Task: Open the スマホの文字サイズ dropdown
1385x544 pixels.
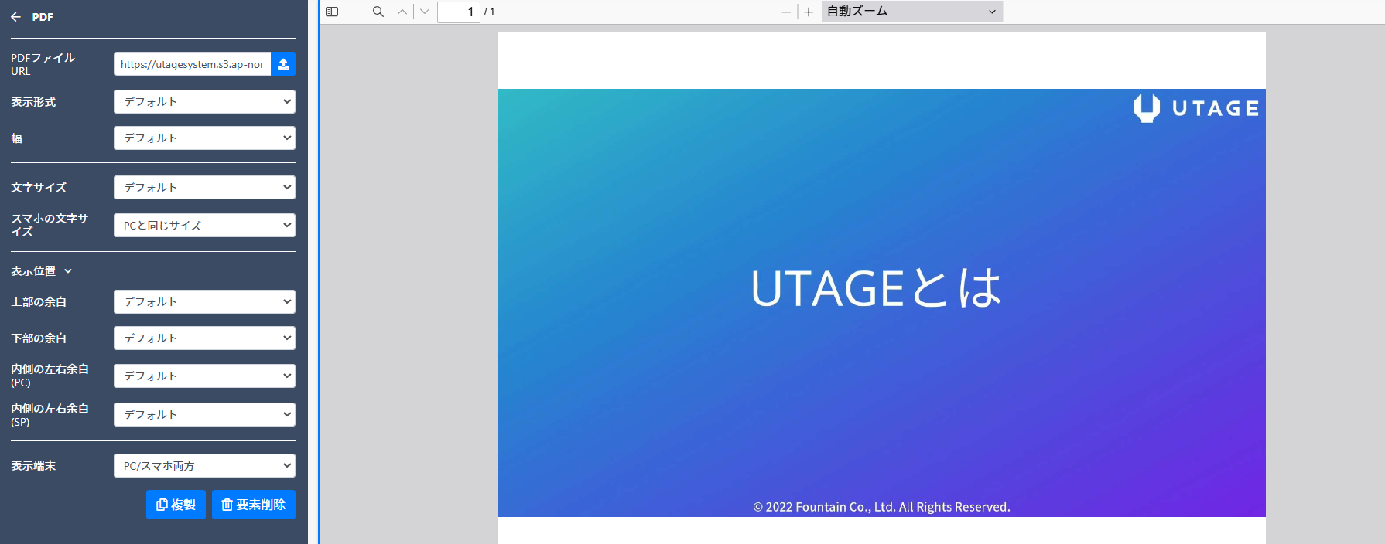Action: (204, 226)
